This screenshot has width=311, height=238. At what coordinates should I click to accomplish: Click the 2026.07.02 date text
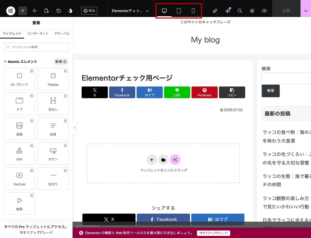click(x=231, y=110)
